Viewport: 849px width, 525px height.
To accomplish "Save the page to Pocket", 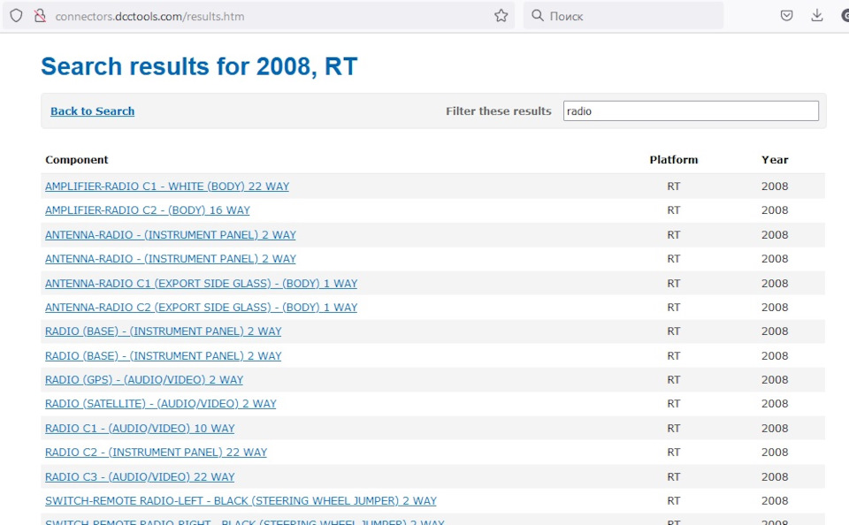I will point(787,16).
